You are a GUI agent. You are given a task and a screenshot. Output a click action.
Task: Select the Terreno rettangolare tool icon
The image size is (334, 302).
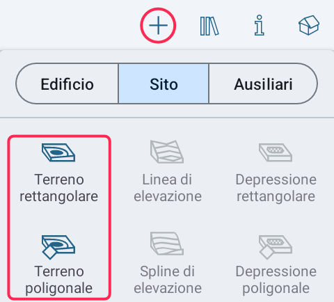pyautogui.click(x=58, y=152)
